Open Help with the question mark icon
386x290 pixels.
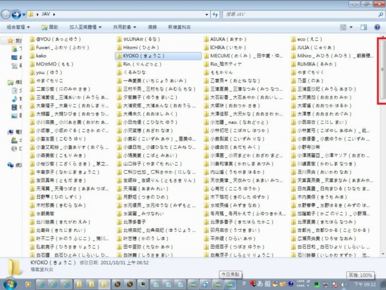coord(377,27)
